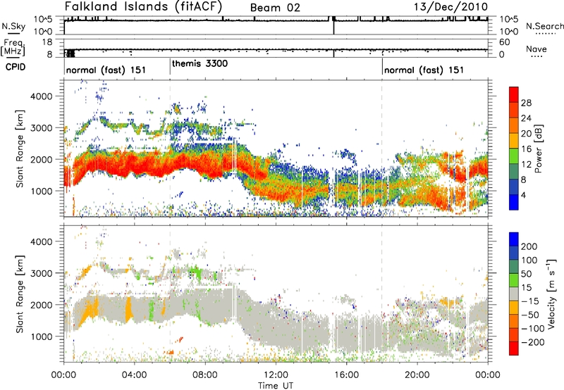Image resolution: width=564 pixels, height=390 pixels.
Task: Click the 'themis 3300' CPID label
Action: coord(200,63)
